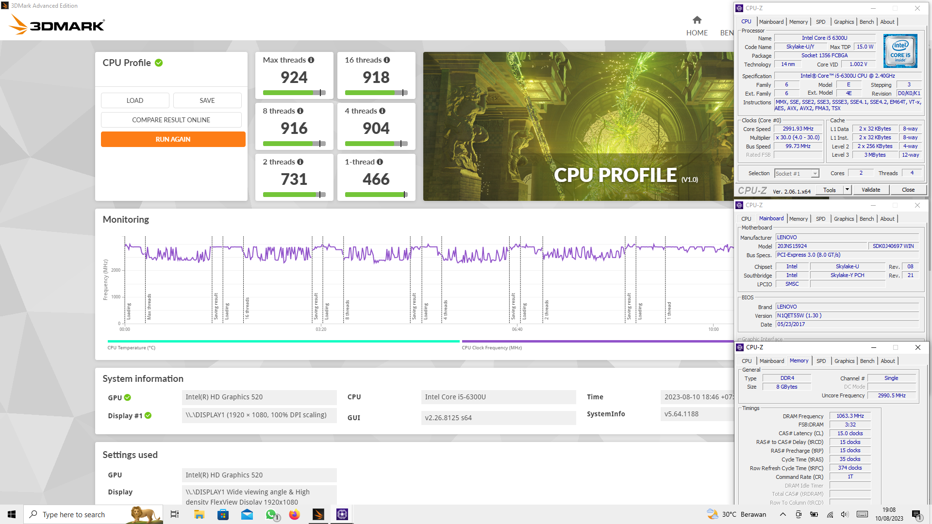Viewport: 932px width, 524px height.
Task: Open Microsoft Store from the taskbar
Action: 223,514
